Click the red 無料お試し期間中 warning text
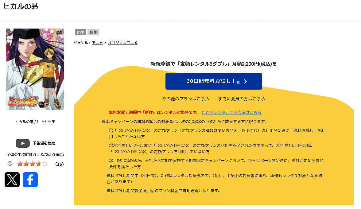The height and width of the screenshot is (209, 361). 154,112
